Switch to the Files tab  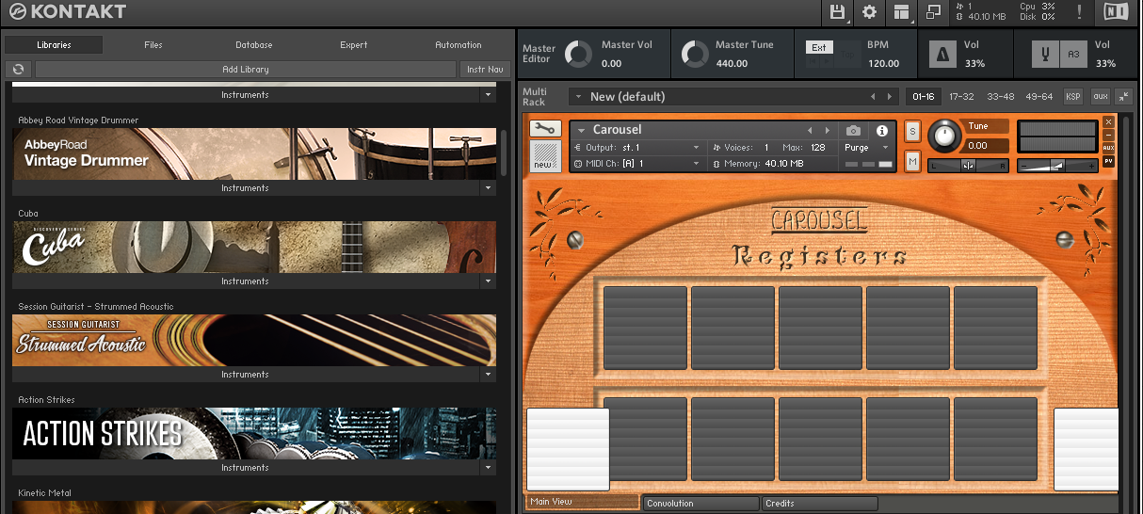pos(153,45)
